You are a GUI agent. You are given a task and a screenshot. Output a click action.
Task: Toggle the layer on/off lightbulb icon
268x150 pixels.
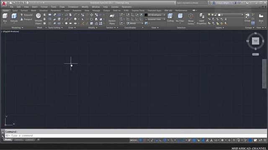209,15
